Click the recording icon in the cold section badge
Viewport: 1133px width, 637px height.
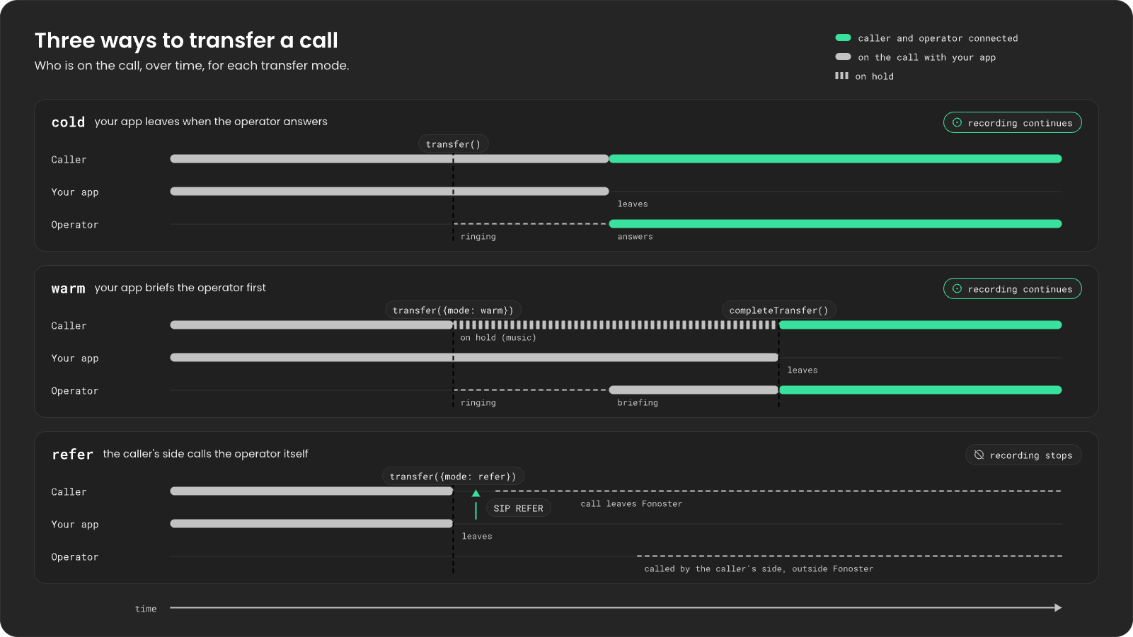[x=957, y=122]
